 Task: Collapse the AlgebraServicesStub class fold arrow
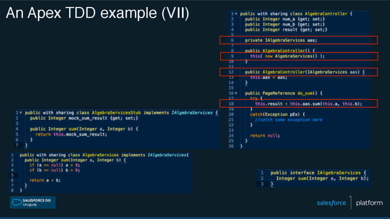(x=21, y=113)
